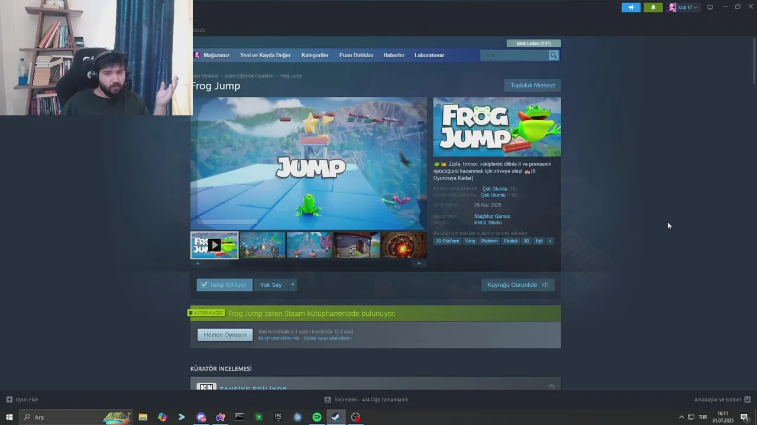Click the thumbnail strip left arrow

pos(198,263)
